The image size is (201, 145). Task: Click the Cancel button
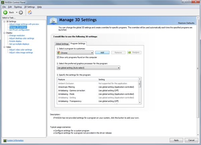coord(191,140)
